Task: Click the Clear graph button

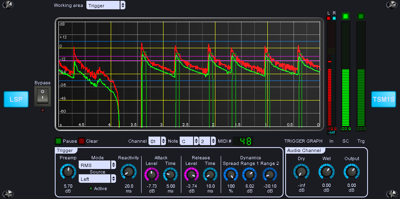Action: 82,141
